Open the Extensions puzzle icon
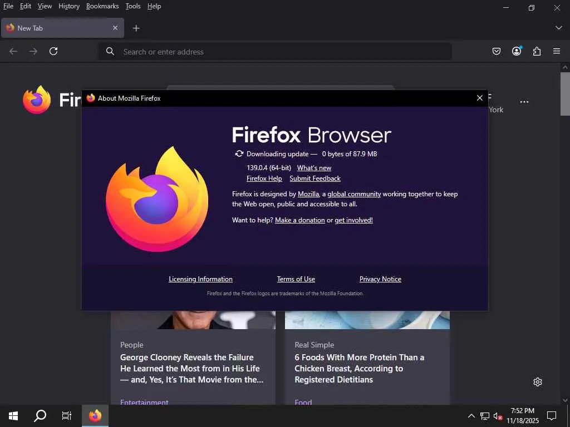The height and width of the screenshot is (427, 570). [x=537, y=51]
